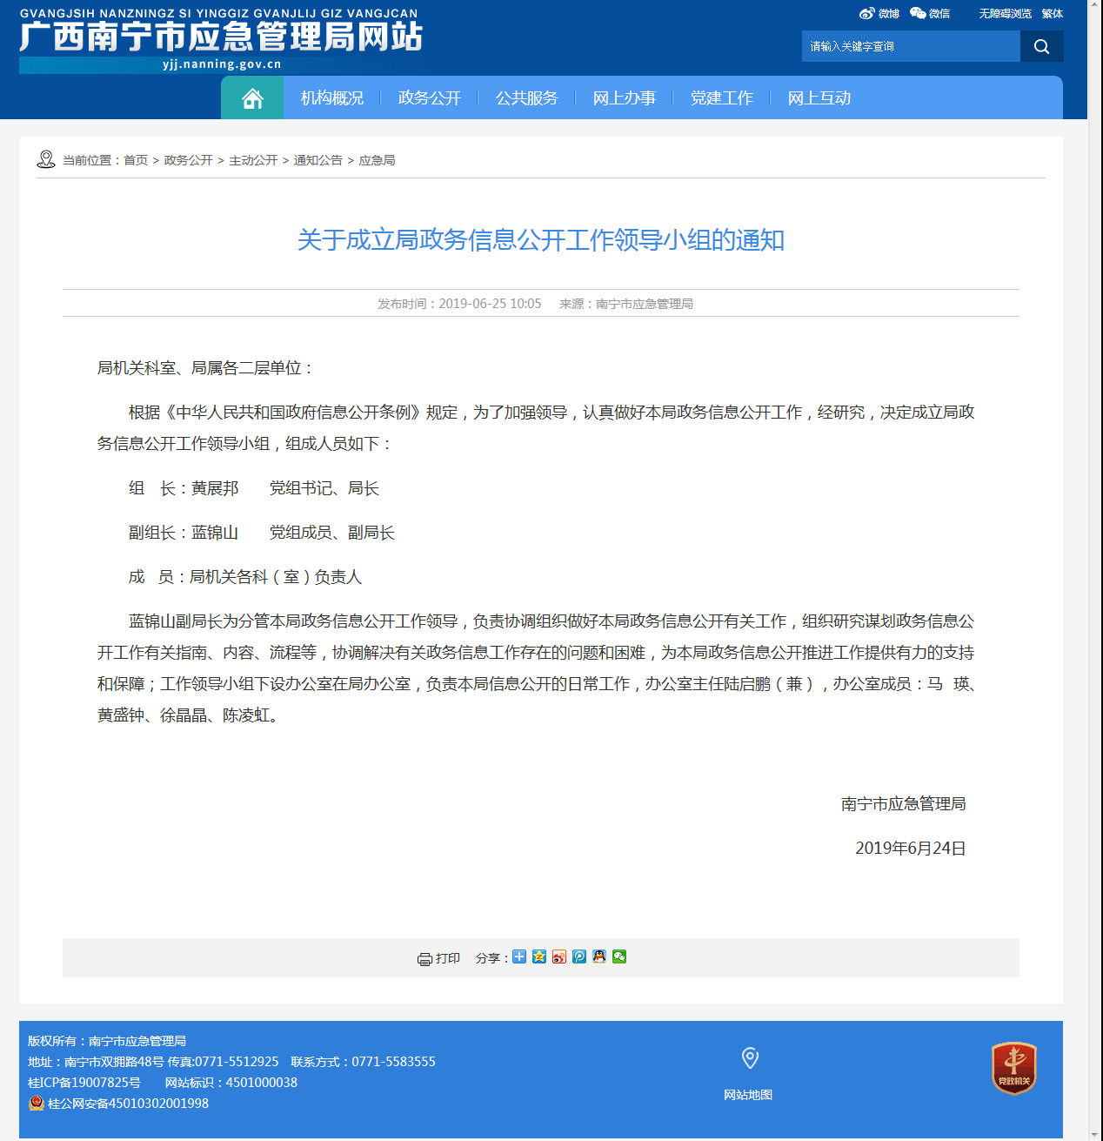Open 网站地图 site map link
The width and height of the screenshot is (1103, 1141).
point(748,1095)
